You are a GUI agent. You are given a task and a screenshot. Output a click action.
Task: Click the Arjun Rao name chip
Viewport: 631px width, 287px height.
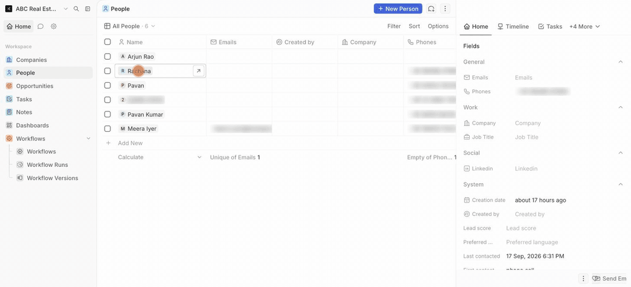(137, 57)
